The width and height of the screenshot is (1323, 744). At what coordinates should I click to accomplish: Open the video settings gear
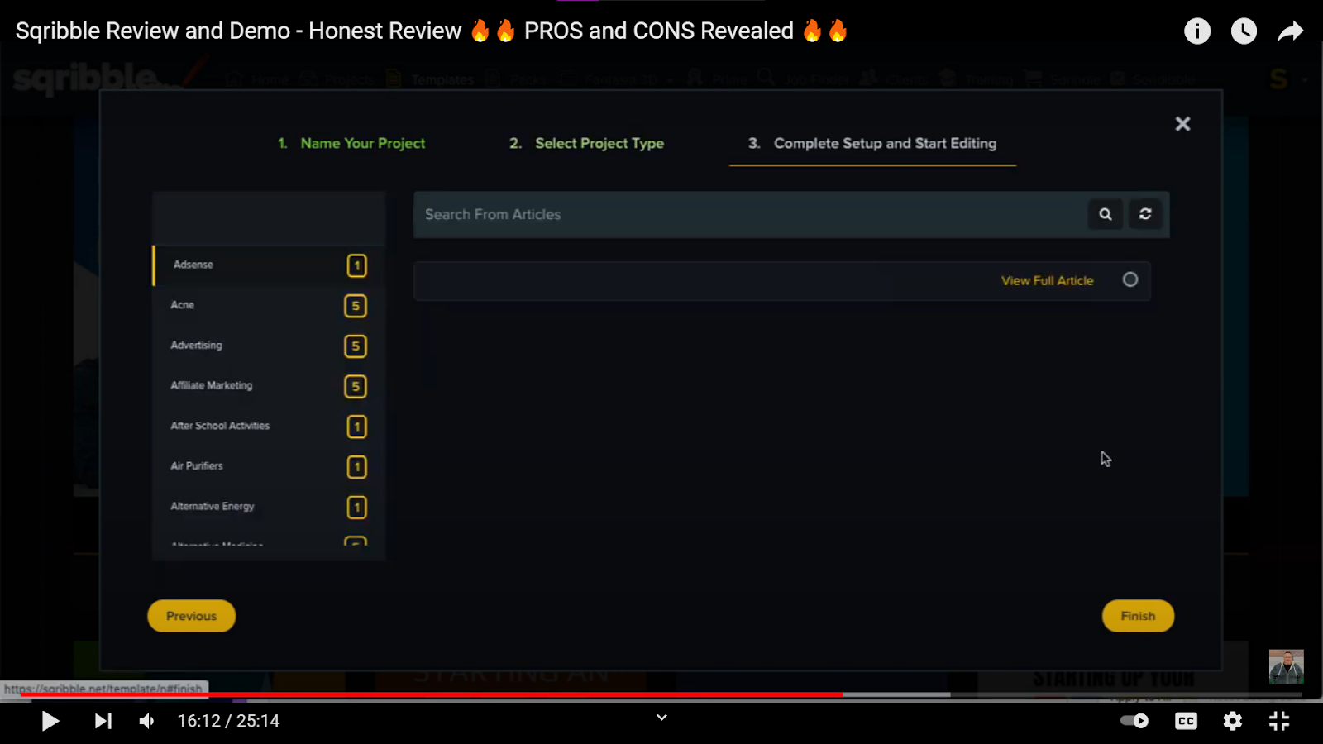(1233, 721)
